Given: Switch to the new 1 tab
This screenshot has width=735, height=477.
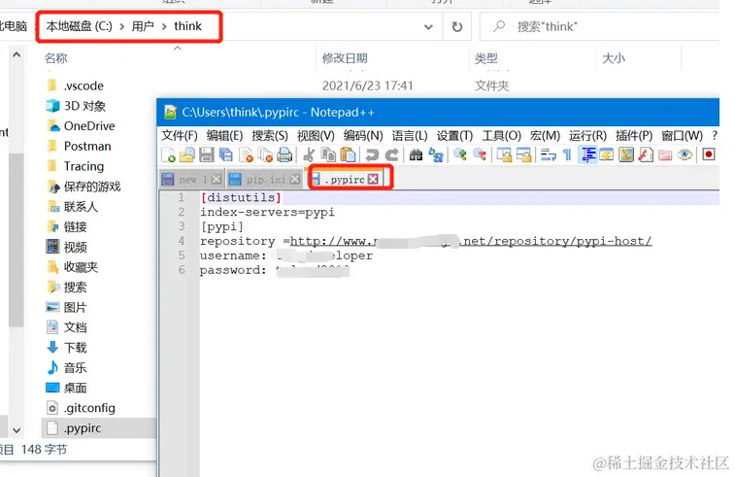Looking at the screenshot, I should 191,179.
